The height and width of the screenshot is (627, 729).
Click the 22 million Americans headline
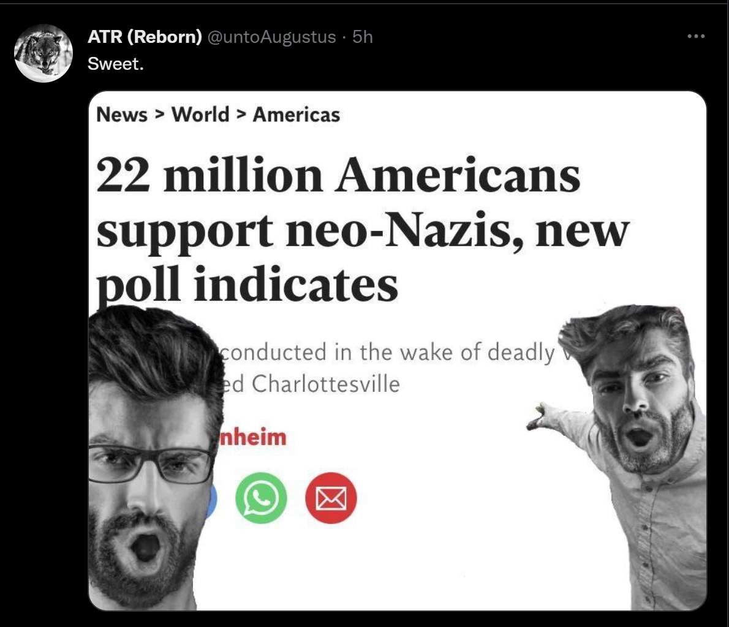pos(363,230)
